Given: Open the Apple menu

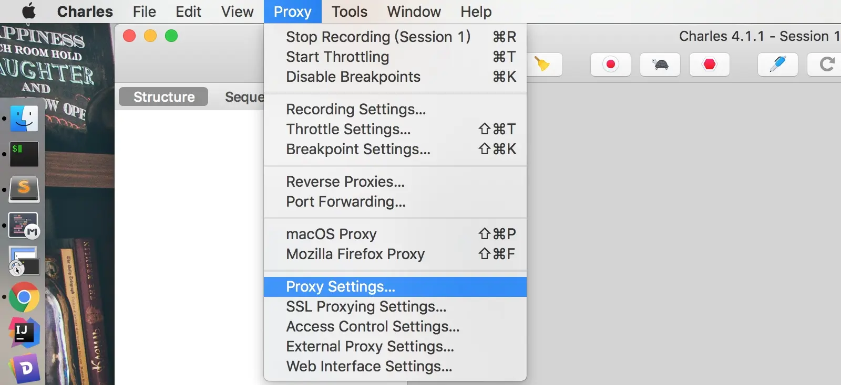Looking at the screenshot, I should (29, 12).
